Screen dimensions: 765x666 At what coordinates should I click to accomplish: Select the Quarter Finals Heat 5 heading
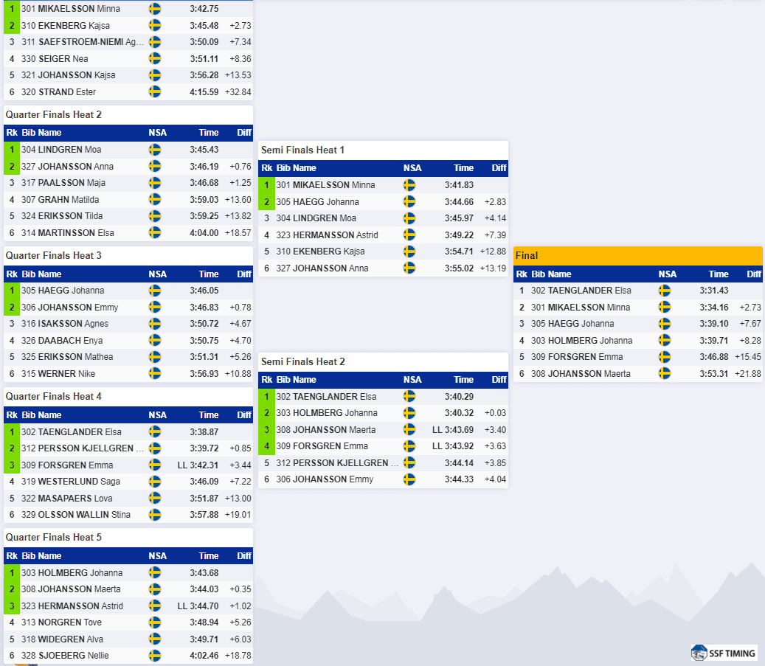[x=54, y=538]
